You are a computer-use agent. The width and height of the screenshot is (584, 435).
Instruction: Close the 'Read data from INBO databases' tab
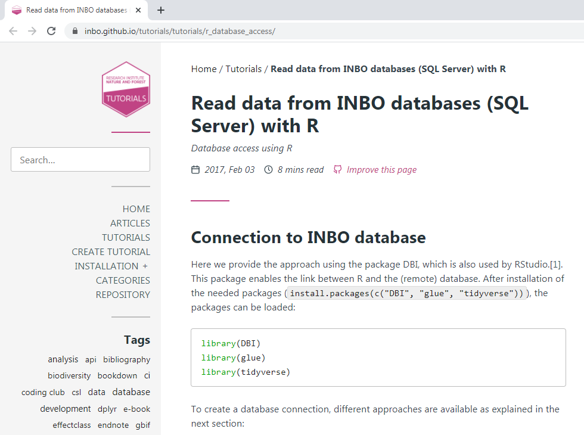138,10
